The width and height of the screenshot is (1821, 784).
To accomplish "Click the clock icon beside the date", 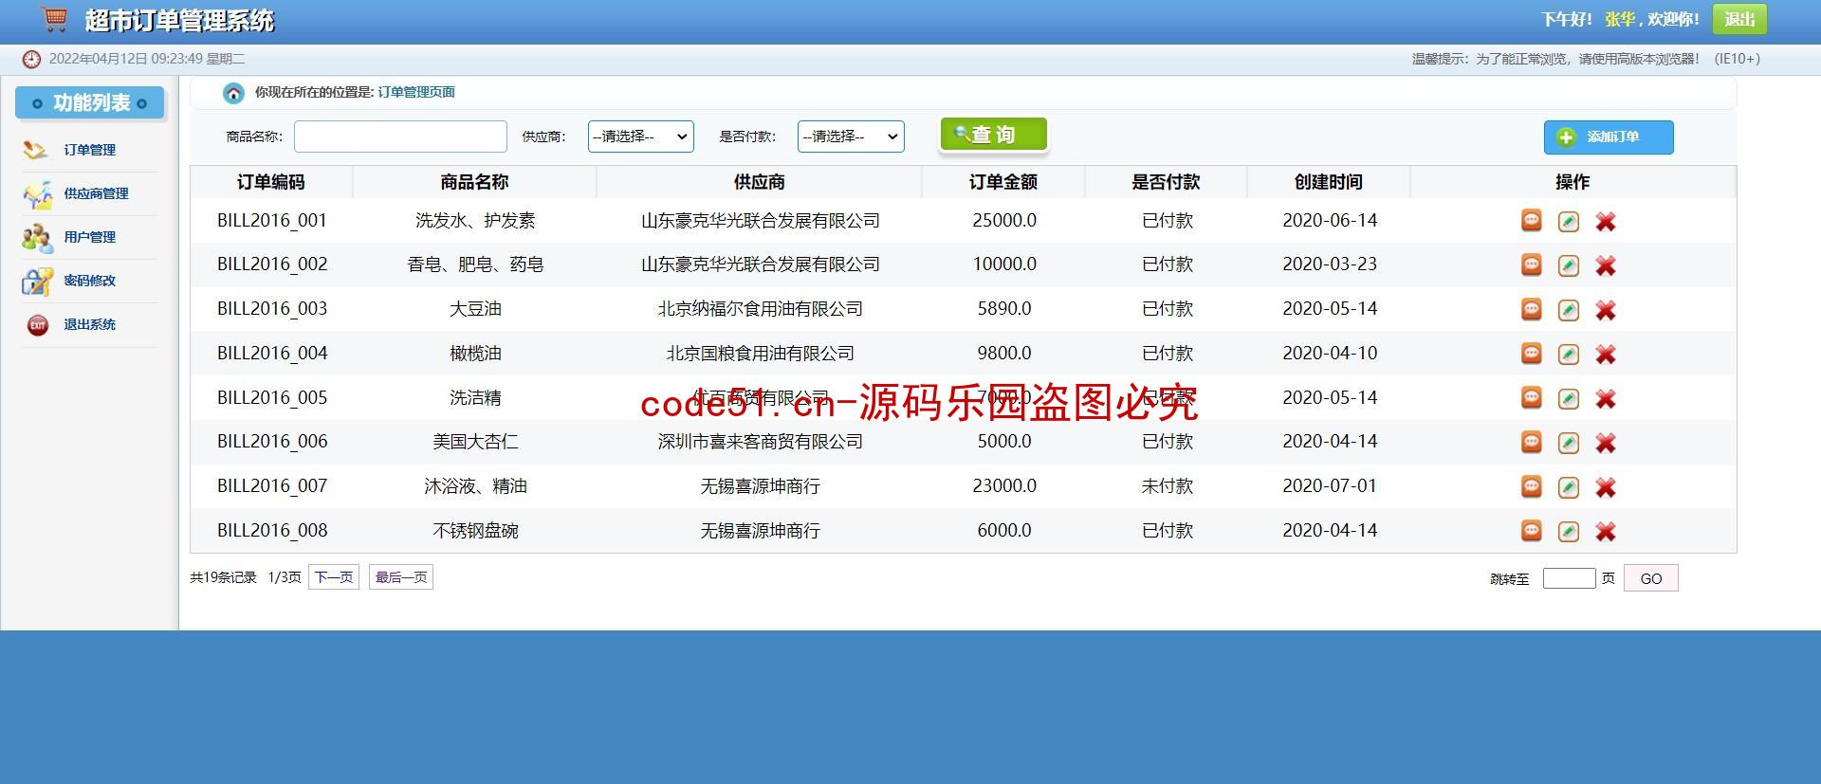I will coord(31,59).
